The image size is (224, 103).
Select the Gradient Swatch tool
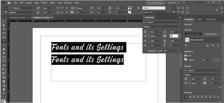point(4,73)
